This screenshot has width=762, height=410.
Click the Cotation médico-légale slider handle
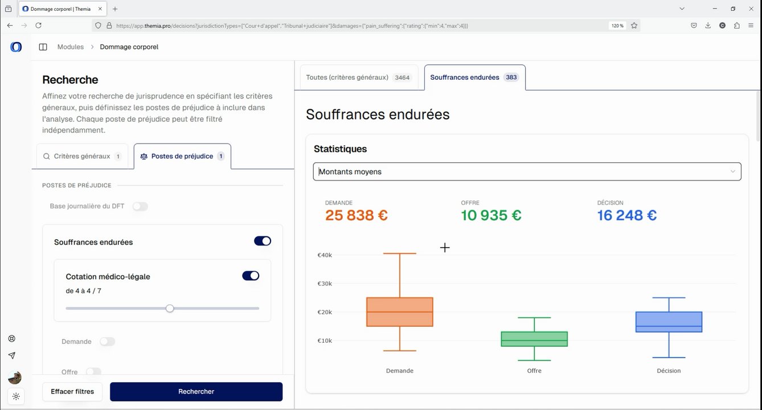click(x=170, y=308)
